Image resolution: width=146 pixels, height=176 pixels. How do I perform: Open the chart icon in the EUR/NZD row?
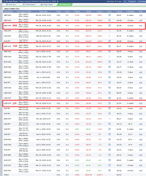(x=110, y=139)
